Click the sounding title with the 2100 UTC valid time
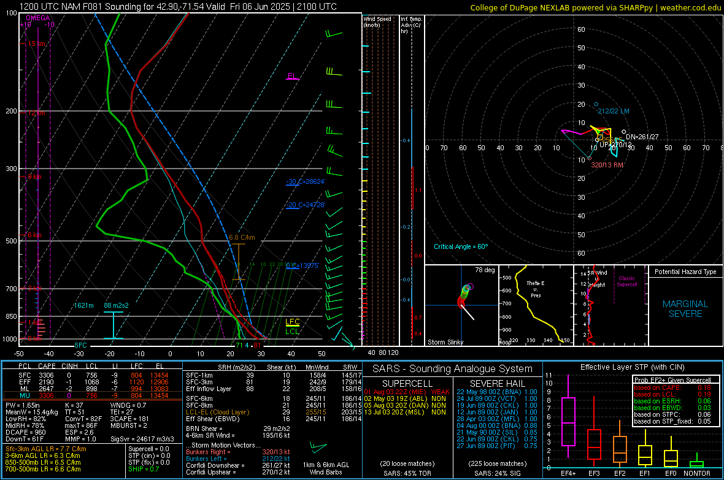Image resolution: width=724 pixels, height=480 pixels. (x=178, y=7)
